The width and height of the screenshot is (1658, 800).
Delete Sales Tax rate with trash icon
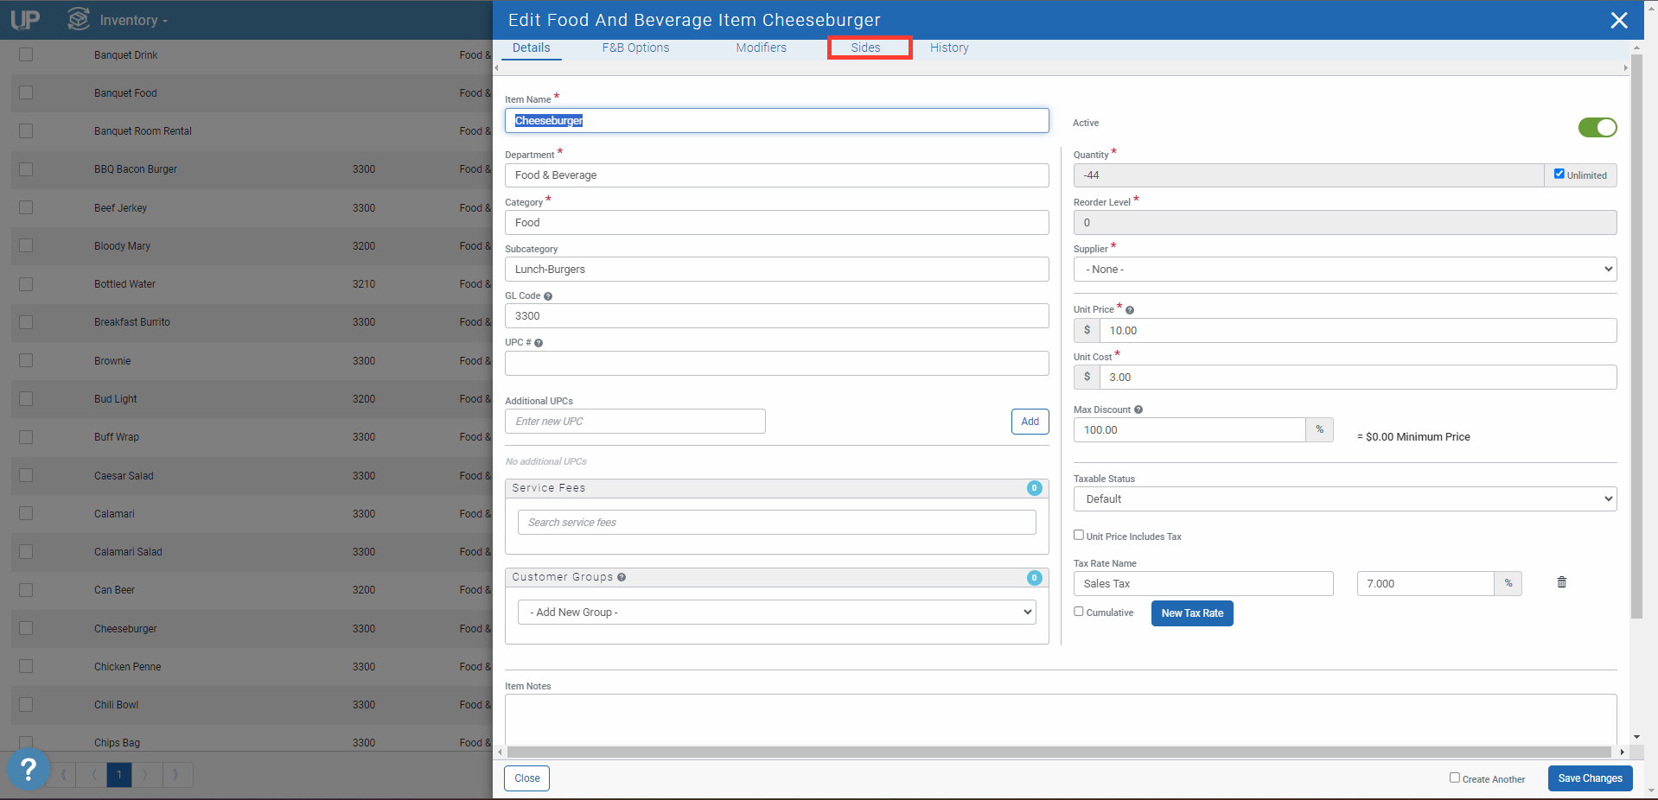tap(1562, 582)
